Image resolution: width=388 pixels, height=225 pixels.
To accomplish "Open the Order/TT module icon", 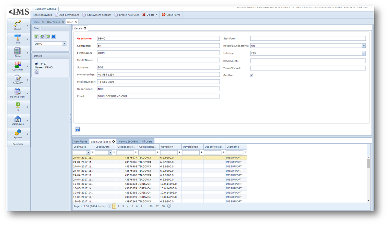I will point(18,78).
